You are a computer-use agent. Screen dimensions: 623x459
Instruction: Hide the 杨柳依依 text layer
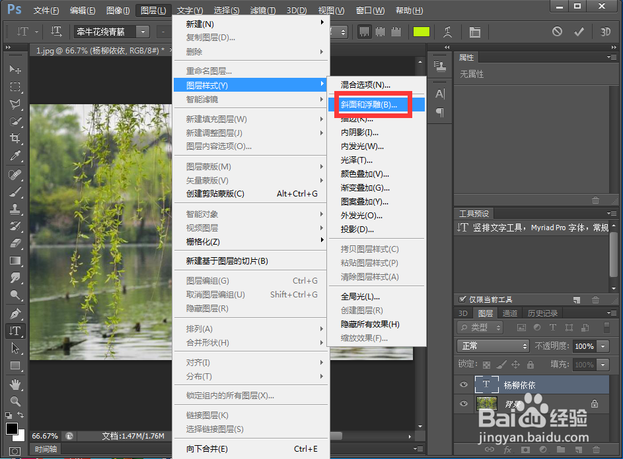click(x=463, y=384)
